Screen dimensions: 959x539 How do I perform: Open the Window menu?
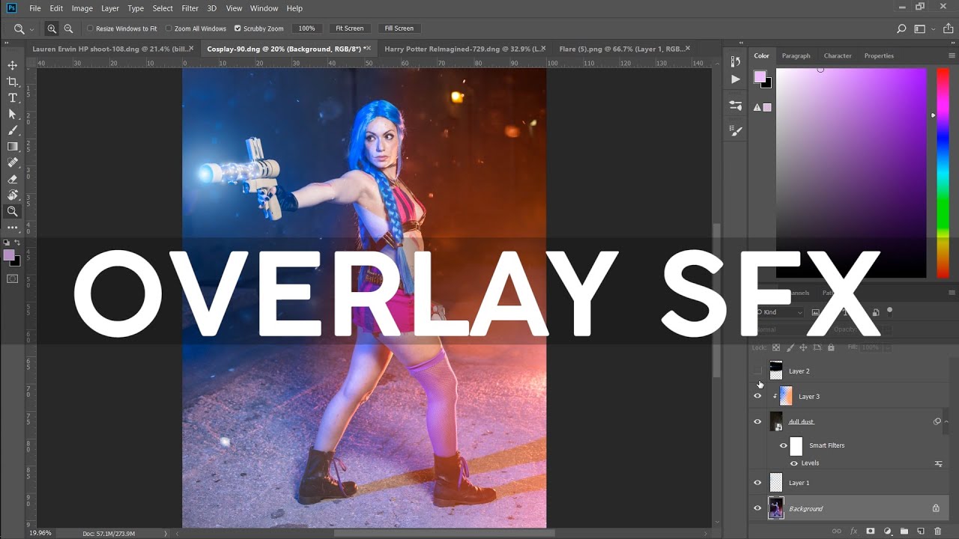click(264, 8)
